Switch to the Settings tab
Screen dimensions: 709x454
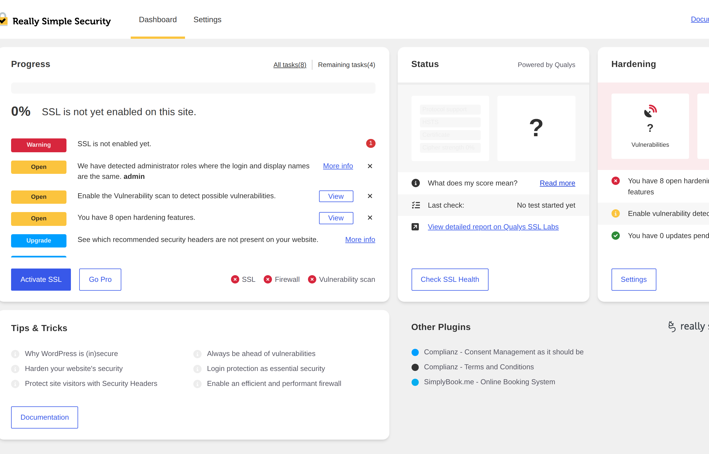click(x=207, y=19)
